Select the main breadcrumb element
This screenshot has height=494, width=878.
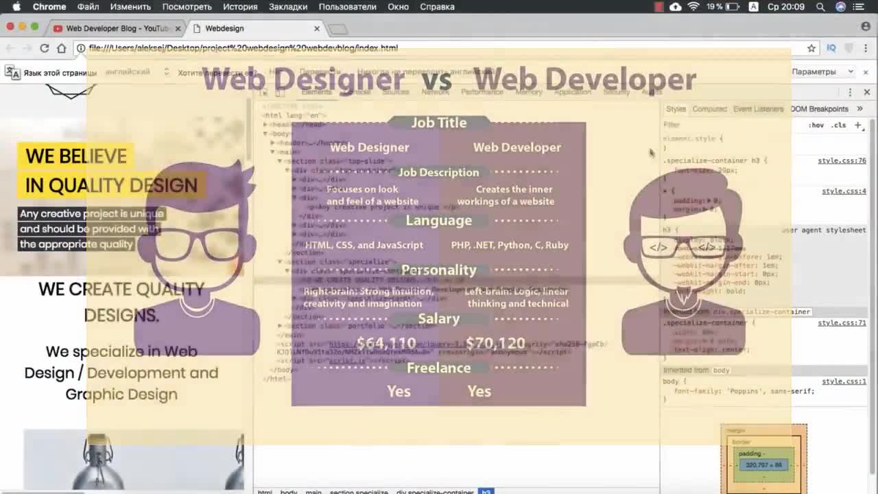pyautogui.click(x=313, y=491)
